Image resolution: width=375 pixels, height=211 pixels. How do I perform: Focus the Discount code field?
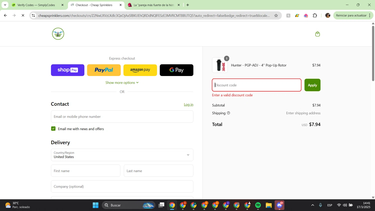point(256,85)
